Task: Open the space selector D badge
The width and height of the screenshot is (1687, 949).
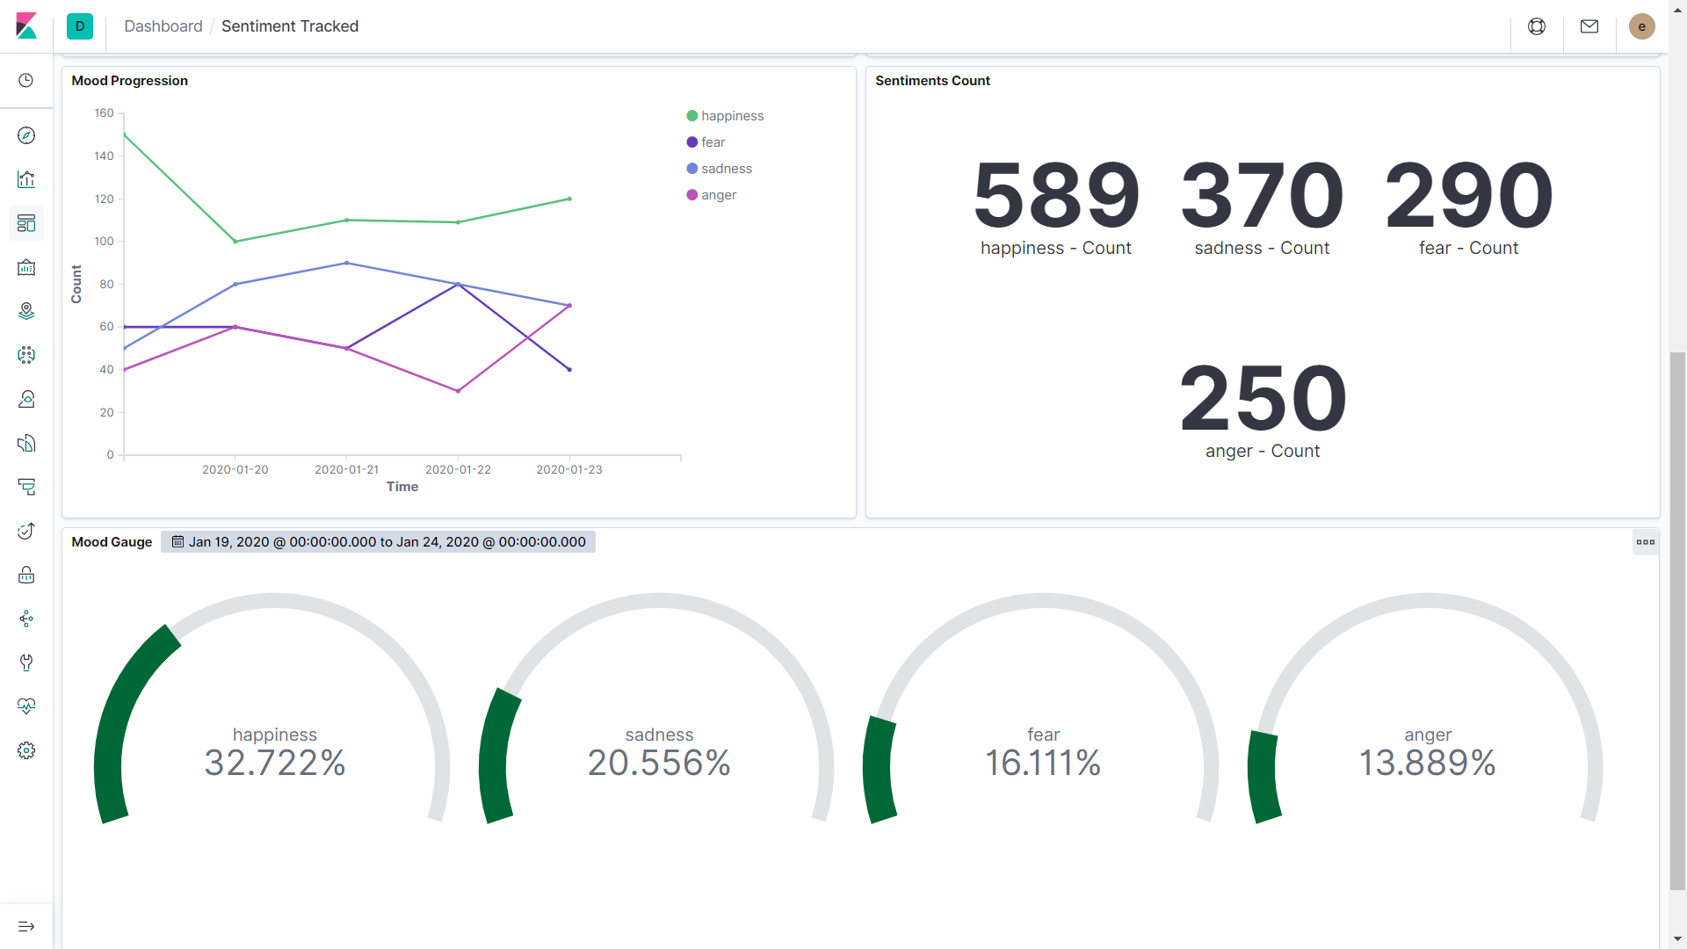Action: tap(80, 26)
